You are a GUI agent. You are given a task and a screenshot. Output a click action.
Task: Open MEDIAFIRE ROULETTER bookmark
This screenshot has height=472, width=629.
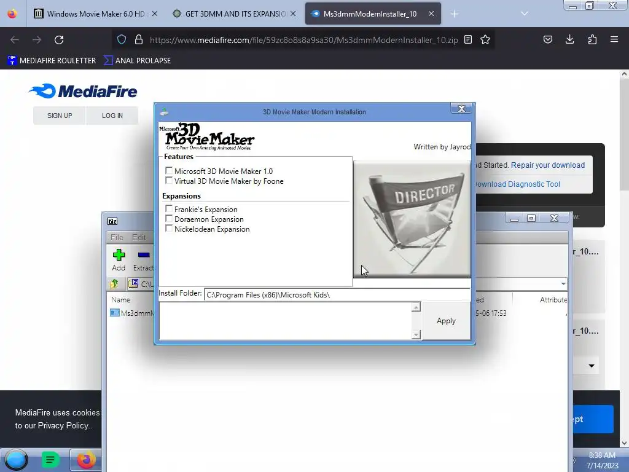click(x=52, y=61)
